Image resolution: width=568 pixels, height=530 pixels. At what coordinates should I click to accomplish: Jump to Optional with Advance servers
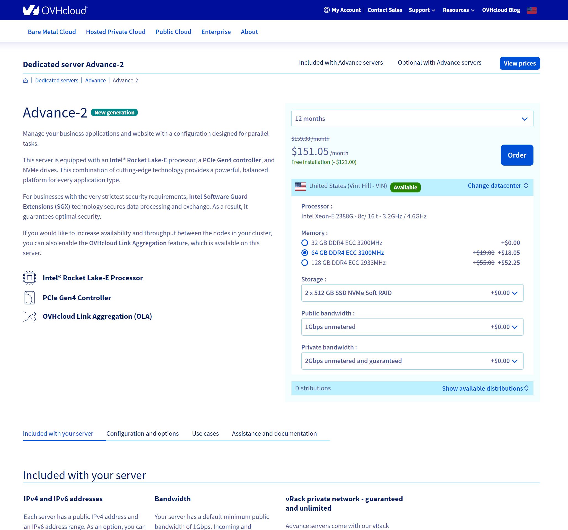click(x=440, y=62)
